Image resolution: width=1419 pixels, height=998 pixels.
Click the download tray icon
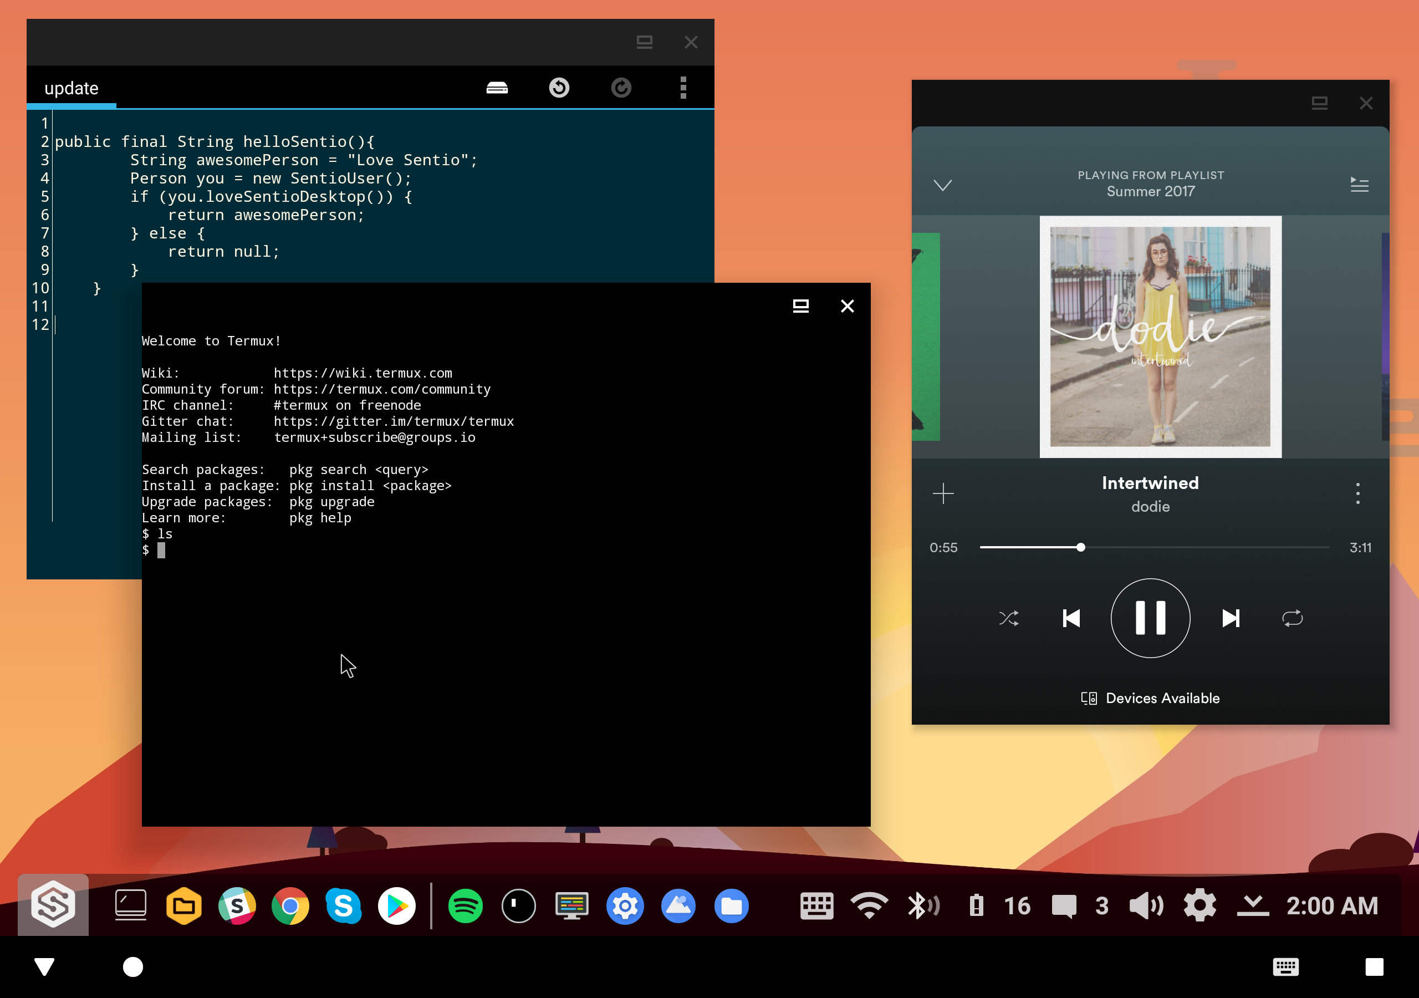(1252, 906)
